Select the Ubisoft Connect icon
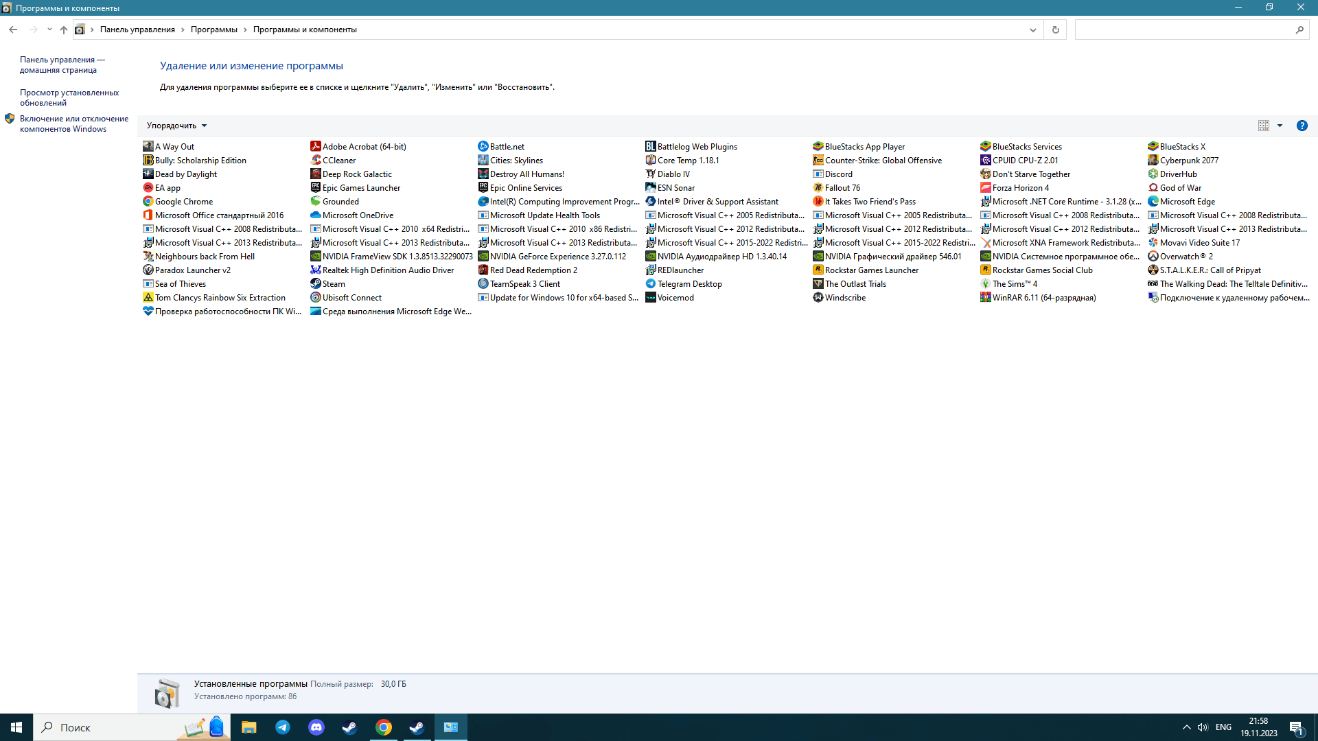1318x741 pixels. pyautogui.click(x=315, y=297)
